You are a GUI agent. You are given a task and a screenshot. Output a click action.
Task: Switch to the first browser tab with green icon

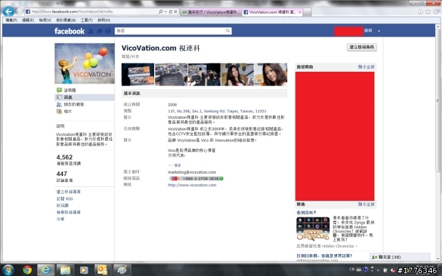pyautogui.click(x=211, y=12)
